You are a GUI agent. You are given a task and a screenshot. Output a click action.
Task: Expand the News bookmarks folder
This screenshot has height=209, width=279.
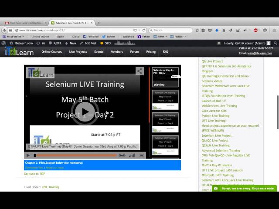point(160,37)
